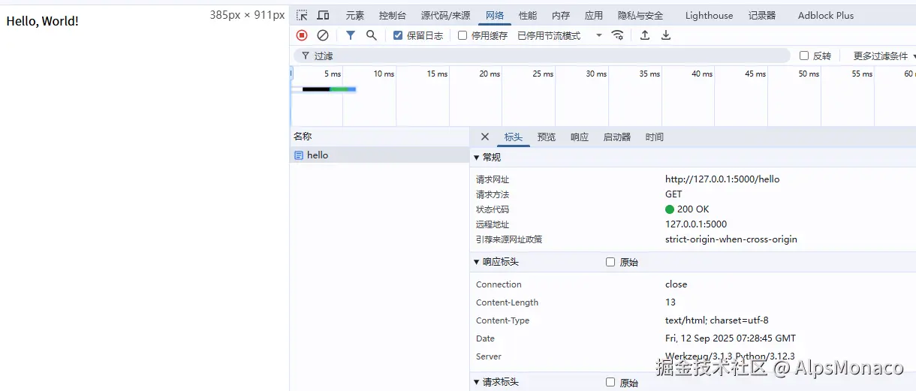
Task: Select the 网络 panel tab
Action: pyautogui.click(x=495, y=15)
